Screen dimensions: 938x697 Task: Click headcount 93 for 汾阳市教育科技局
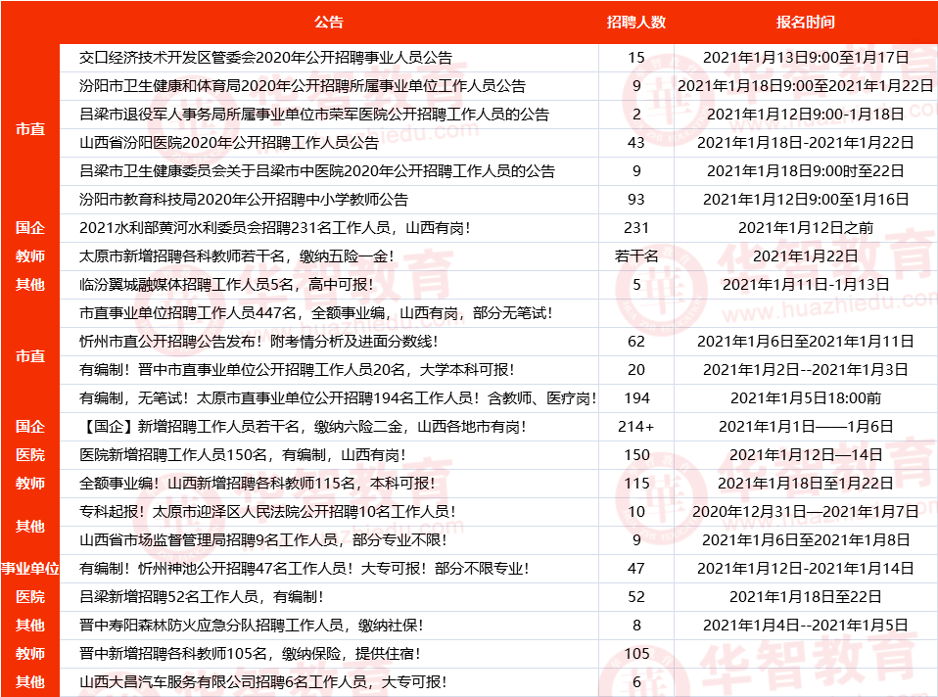coord(636,200)
